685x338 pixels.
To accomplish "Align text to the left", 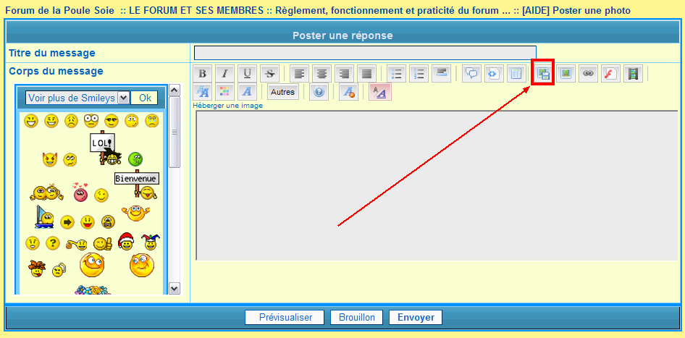I will tap(299, 73).
